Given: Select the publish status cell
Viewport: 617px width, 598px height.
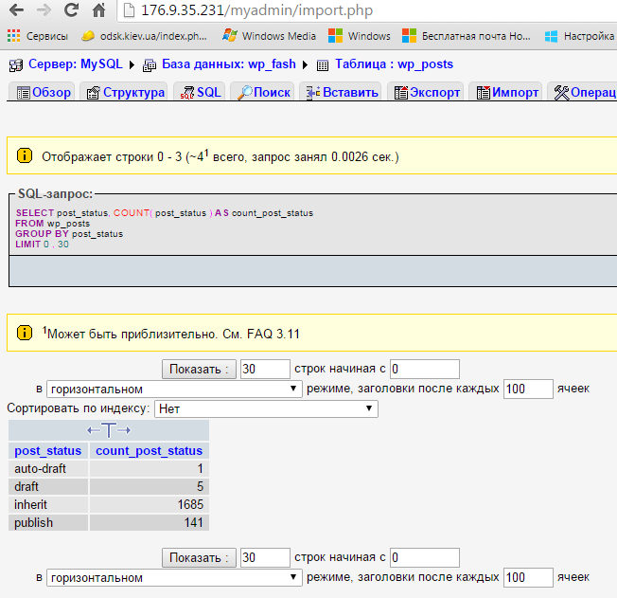Looking at the screenshot, I should [x=48, y=523].
